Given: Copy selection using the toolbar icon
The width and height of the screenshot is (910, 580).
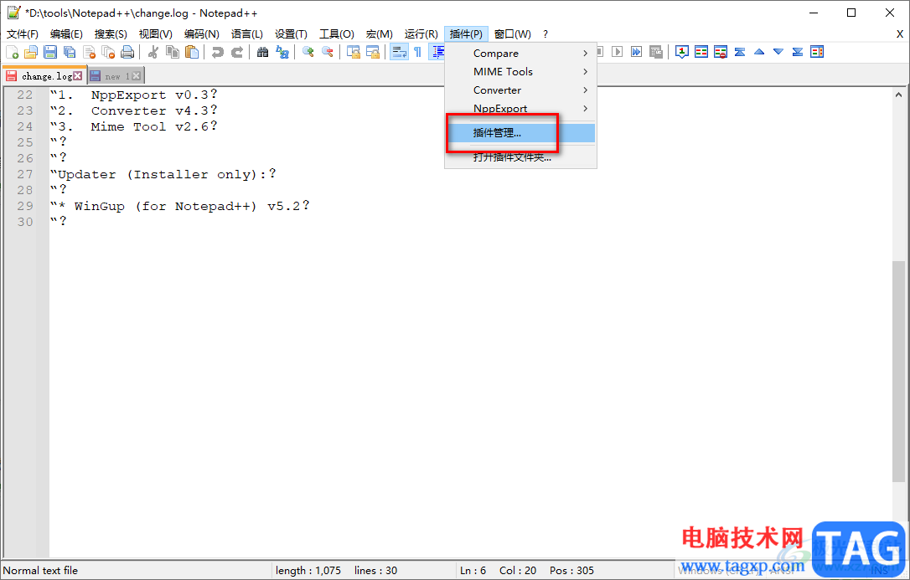Looking at the screenshot, I should pyautogui.click(x=173, y=52).
